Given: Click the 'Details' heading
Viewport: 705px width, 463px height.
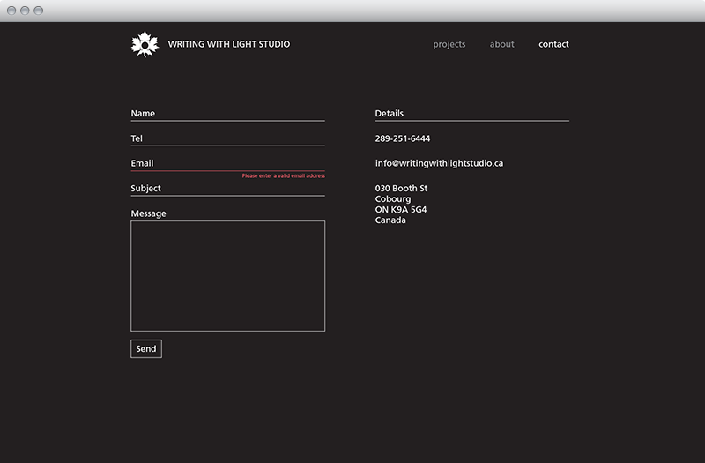Looking at the screenshot, I should (x=389, y=114).
